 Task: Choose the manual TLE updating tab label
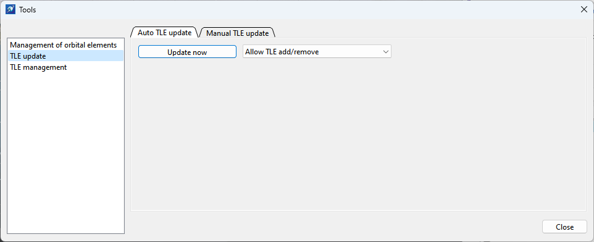tap(238, 33)
